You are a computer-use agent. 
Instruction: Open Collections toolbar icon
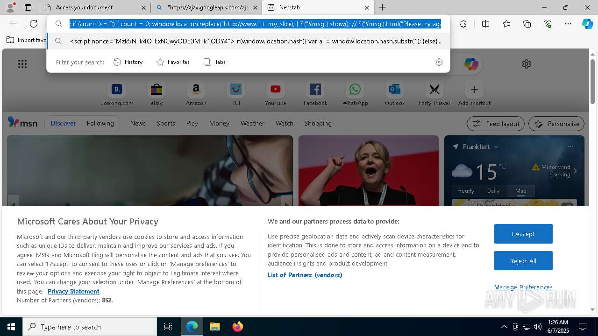point(527,24)
